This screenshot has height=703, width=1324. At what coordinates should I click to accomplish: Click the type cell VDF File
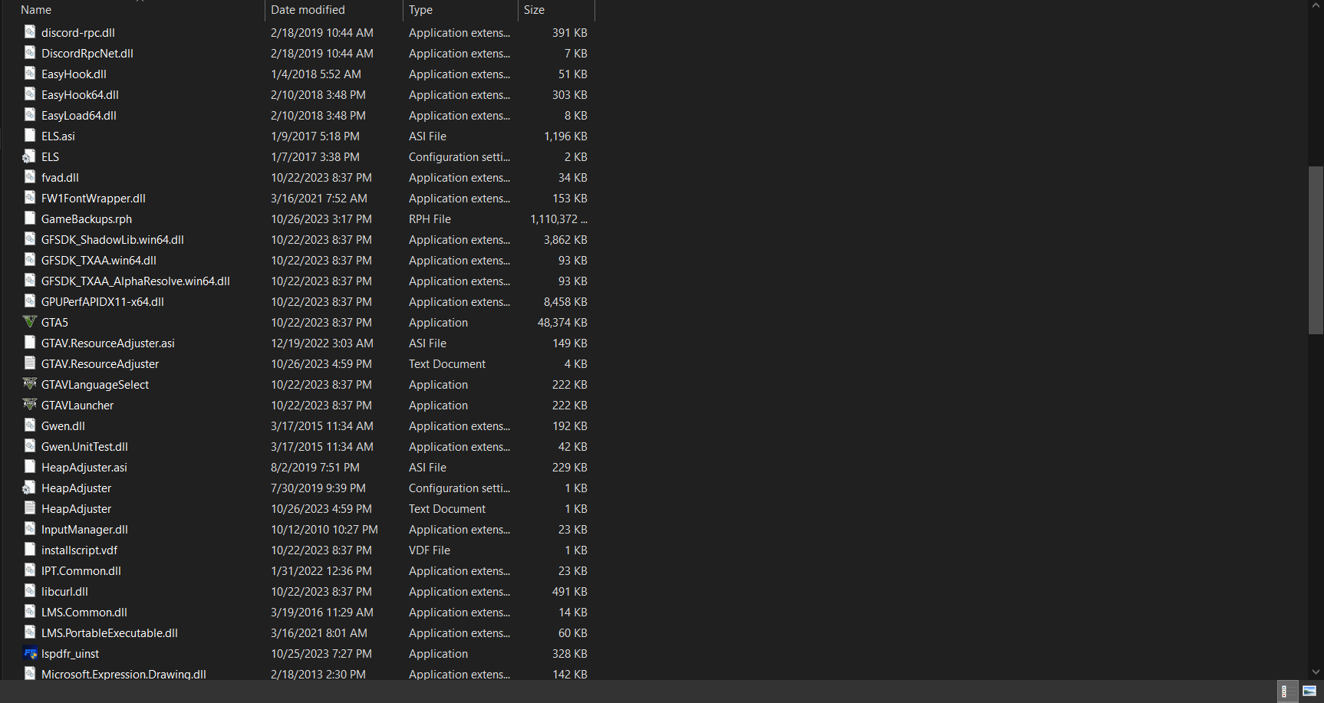(430, 550)
